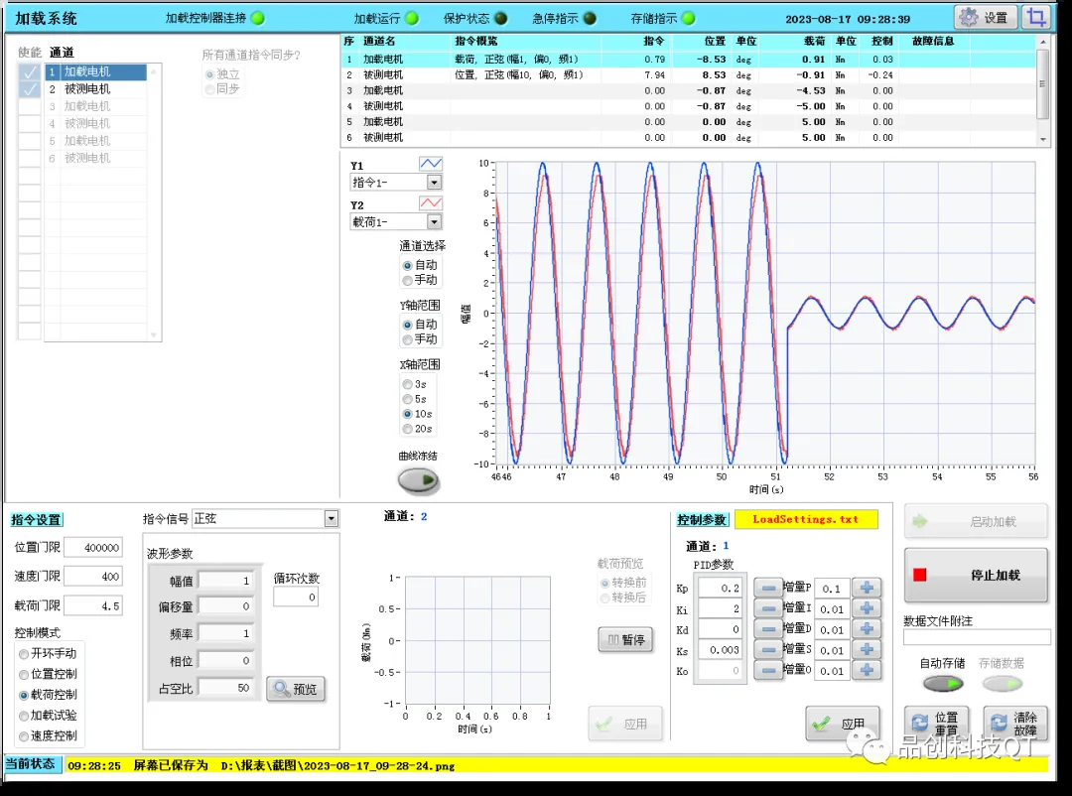Click the 预览 magnifier preview button
The width and height of the screenshot is (1072, 796).
pyautogui.click(x=296, y=689)
